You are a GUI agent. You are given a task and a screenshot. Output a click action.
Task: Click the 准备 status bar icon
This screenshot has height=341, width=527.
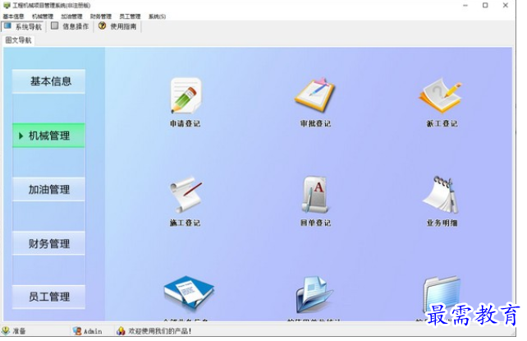click(x=6, y=331)
